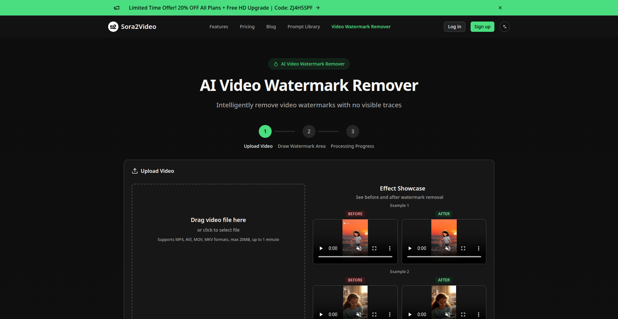Image resolution: width=618 pixels, height=319 pixels.
Task: Open more options on Example 1 AFTER video
Action: (x=479, y=248)
